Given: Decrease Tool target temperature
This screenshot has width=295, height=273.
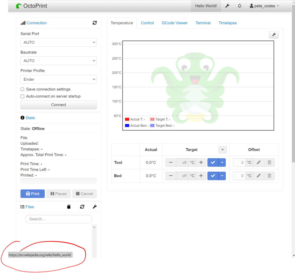Looking at the screenshot, I should coord(171,162).
